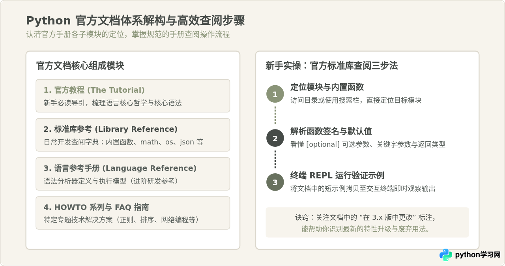The image size is (505, 266).
Task: Select the heading "新手实操：官方标准库查阅三步法"
Action: [332, 66]
